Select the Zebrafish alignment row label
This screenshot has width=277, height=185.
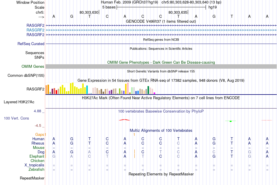click(36, 170)
